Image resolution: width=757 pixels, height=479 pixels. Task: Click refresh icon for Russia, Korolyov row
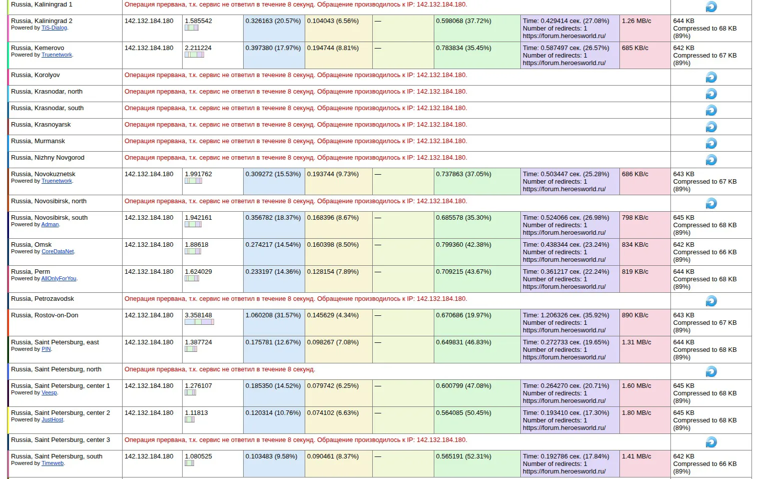click(711, 77)
